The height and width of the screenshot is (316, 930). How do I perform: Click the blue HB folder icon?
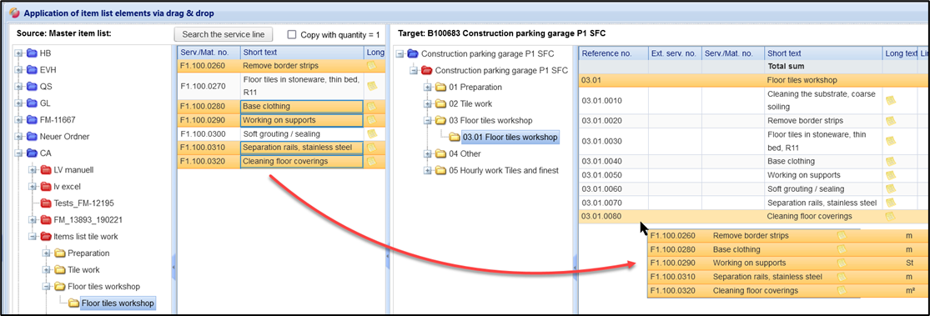(x=32, y=53)
